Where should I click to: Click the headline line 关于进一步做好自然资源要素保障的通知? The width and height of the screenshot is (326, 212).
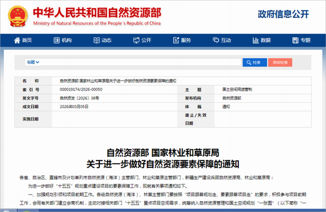pyautogui.click(x=163, y=164)
